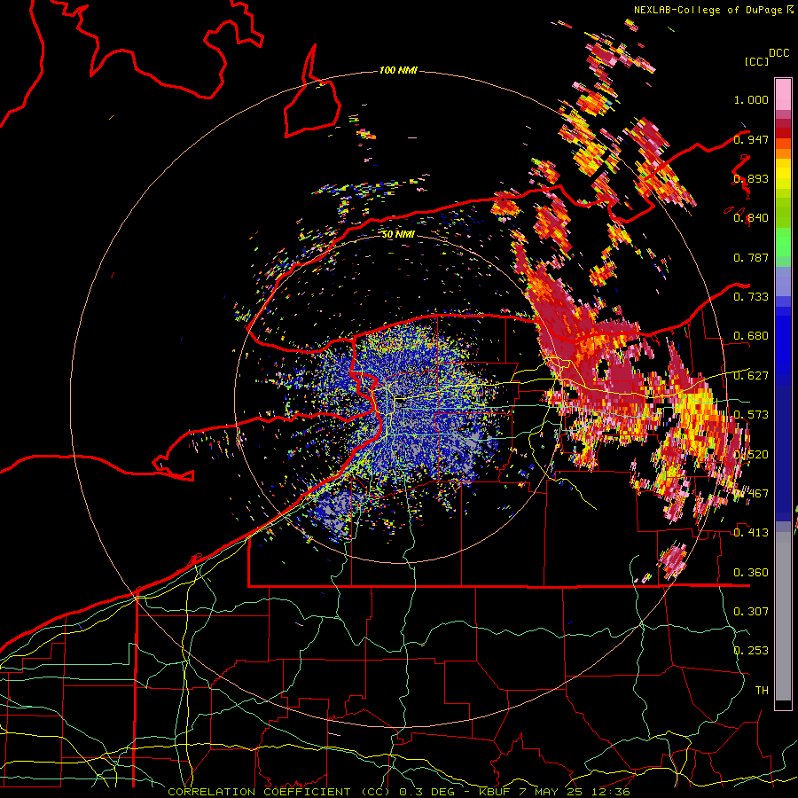Click the gray lower segment of the color bar
798x798 pixels.
[x=783, y=616]
